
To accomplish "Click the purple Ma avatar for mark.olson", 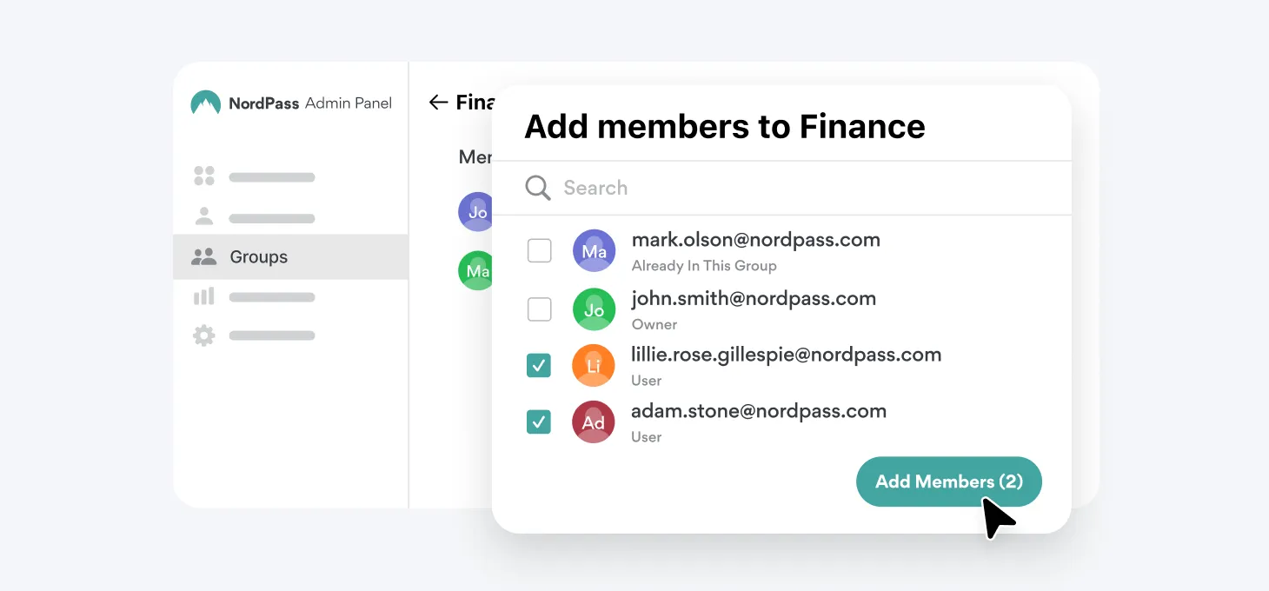I will pos(595,251).
